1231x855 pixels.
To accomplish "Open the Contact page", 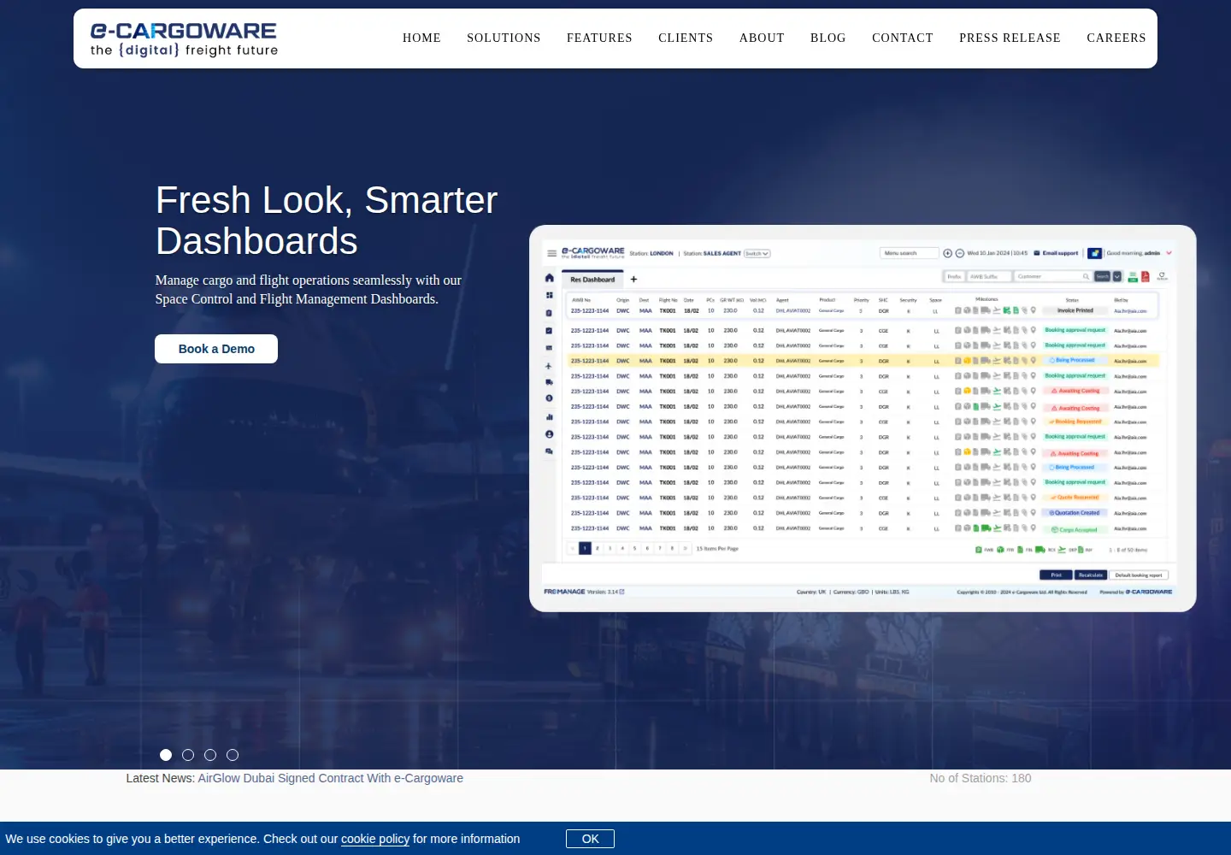I will pos(903,38).
